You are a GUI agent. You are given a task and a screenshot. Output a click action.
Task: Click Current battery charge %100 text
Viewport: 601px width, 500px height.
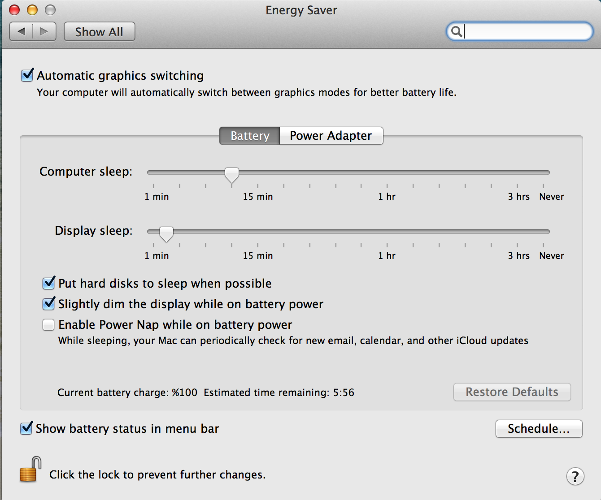coord(127,392)
